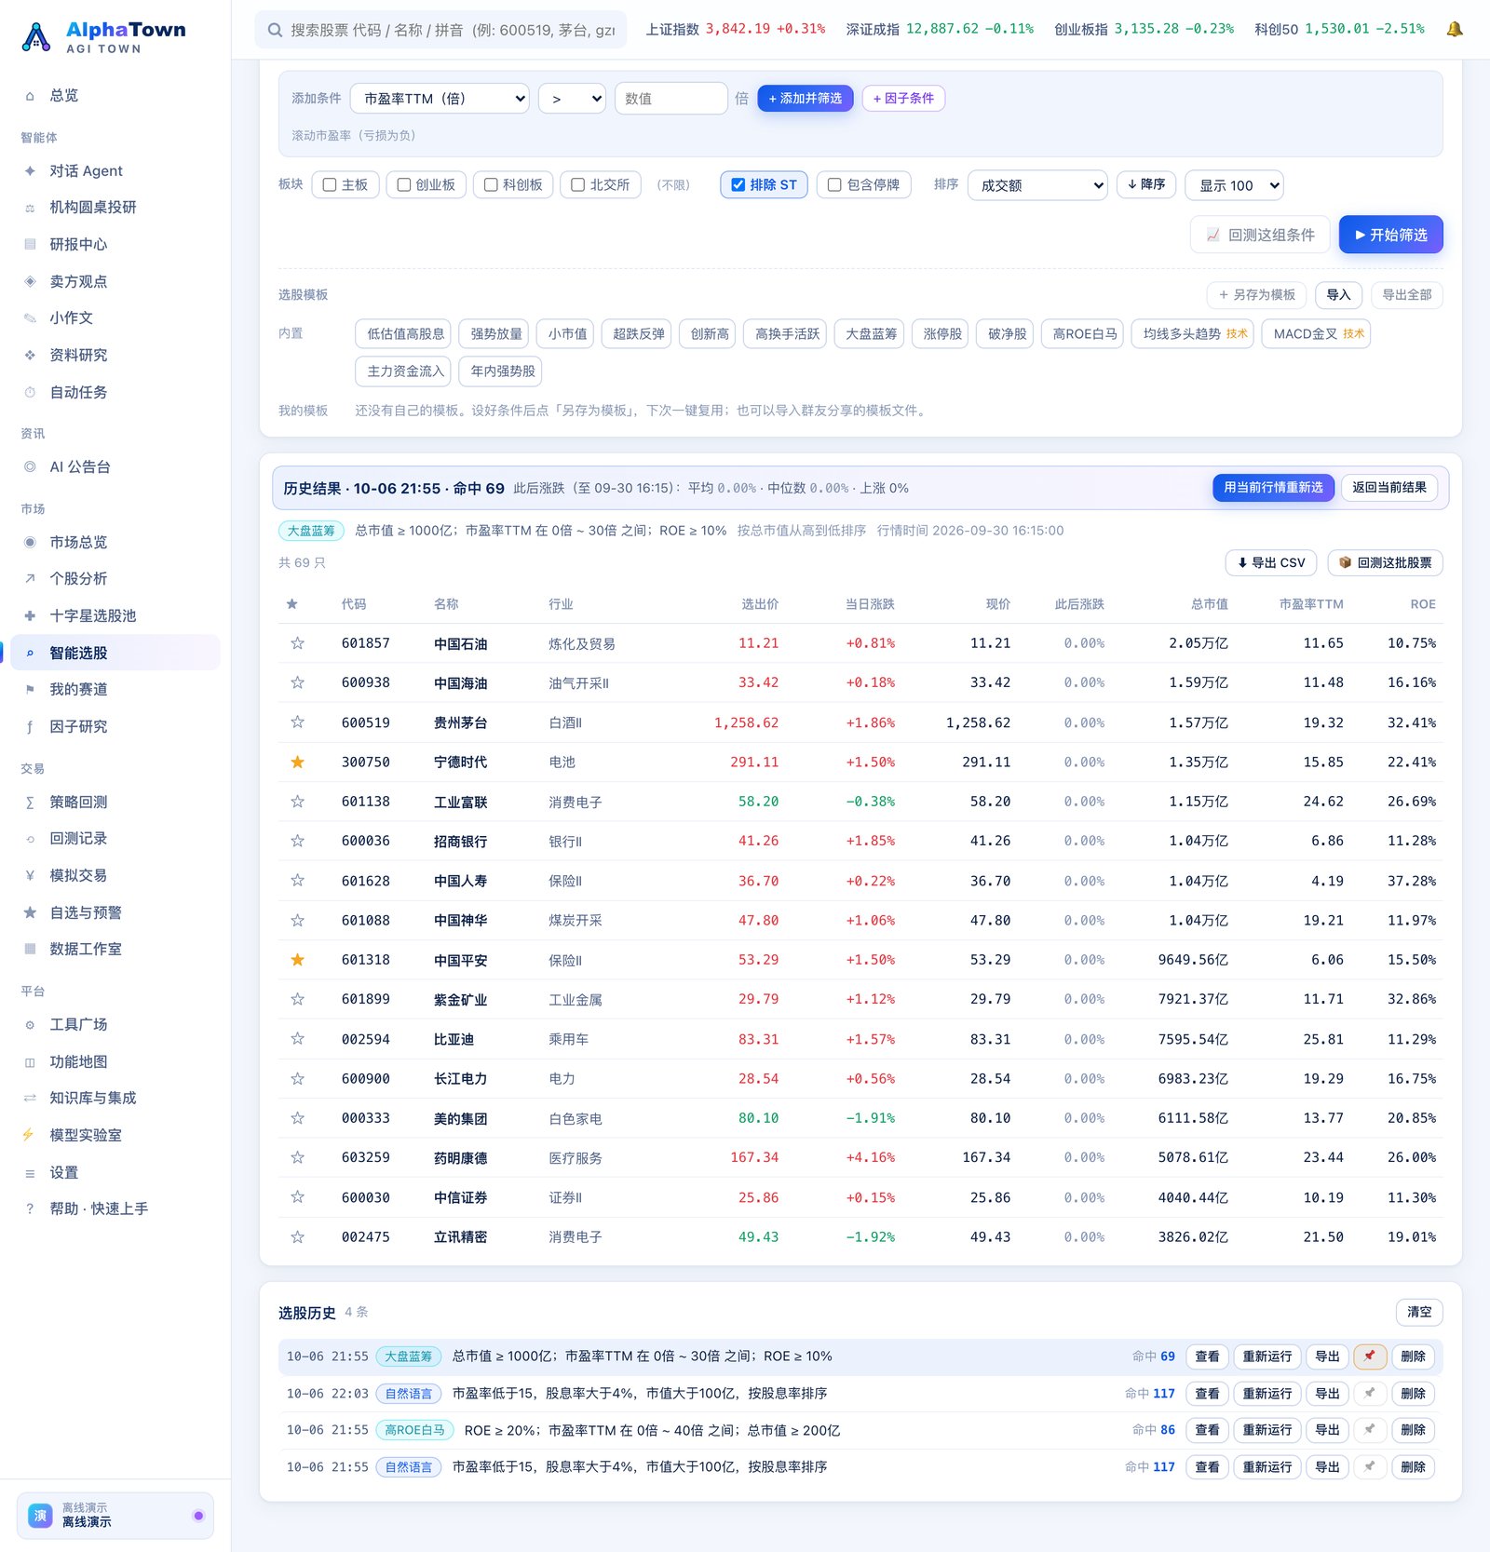The height and width of the screenshot is (1552, 1490).
Task: Click the 数值 input field
Action: tap(670, 99)
